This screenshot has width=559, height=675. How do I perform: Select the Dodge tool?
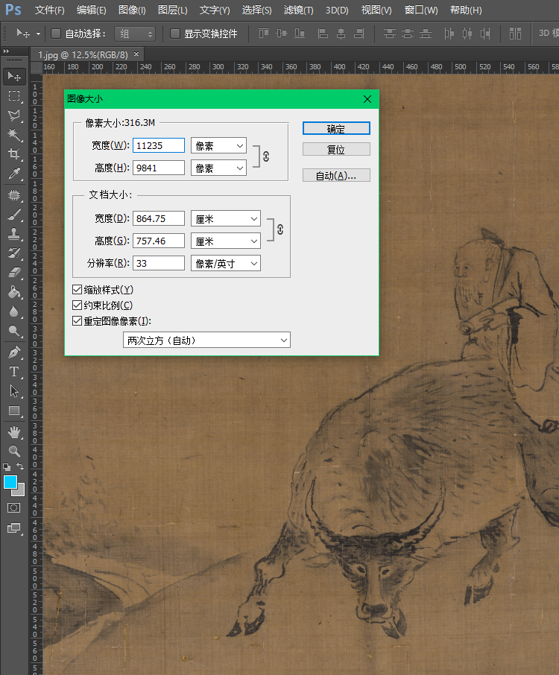(x=14, y=331)
